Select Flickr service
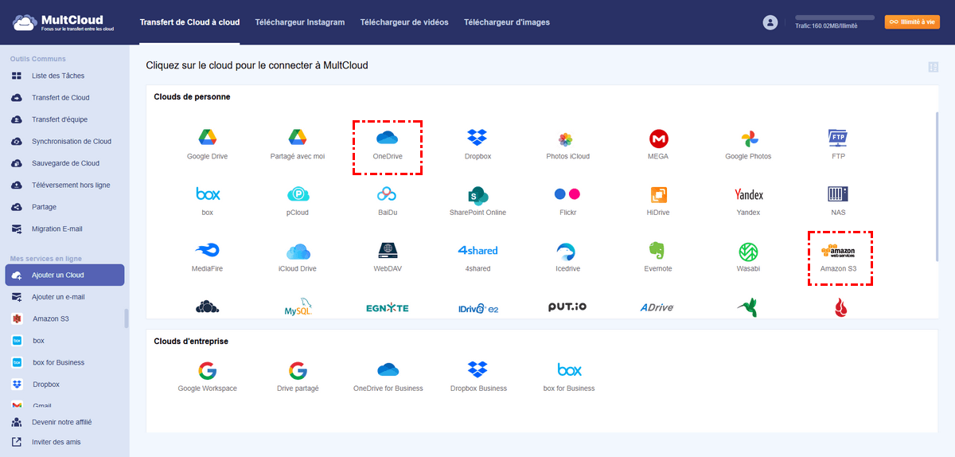This screenshot has height=457, width=955. (x=567, y=201)
